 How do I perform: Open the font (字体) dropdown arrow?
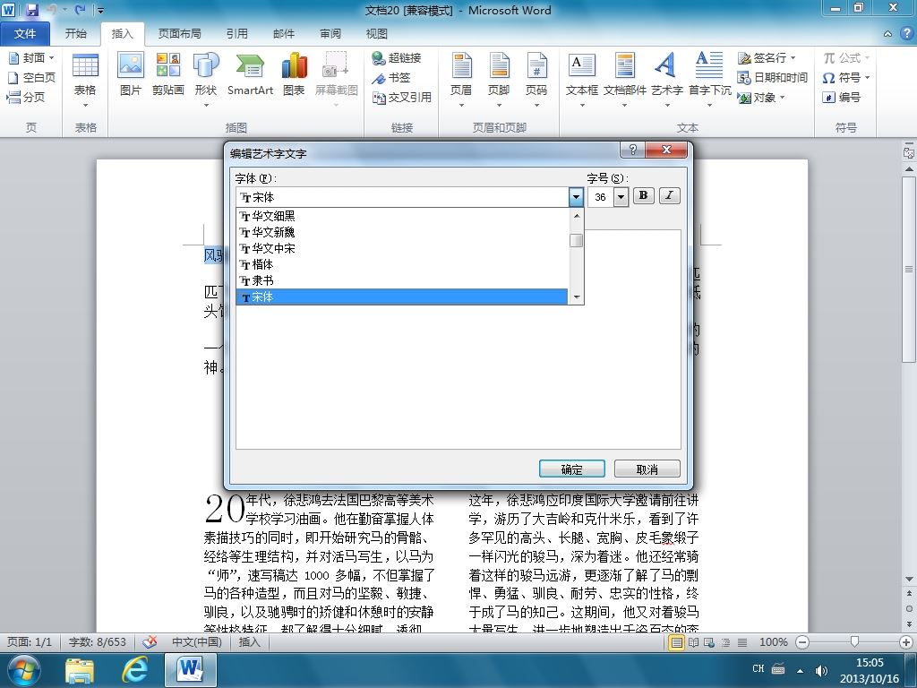point(576,197)
